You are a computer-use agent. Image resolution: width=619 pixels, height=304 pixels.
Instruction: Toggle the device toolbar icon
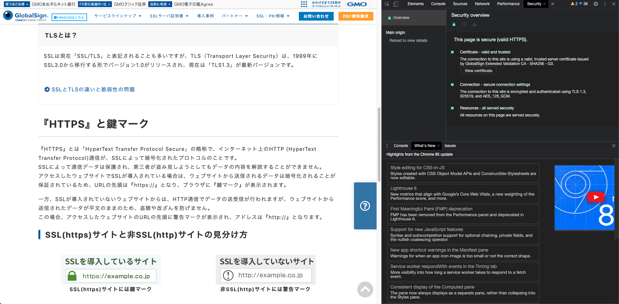396,4
